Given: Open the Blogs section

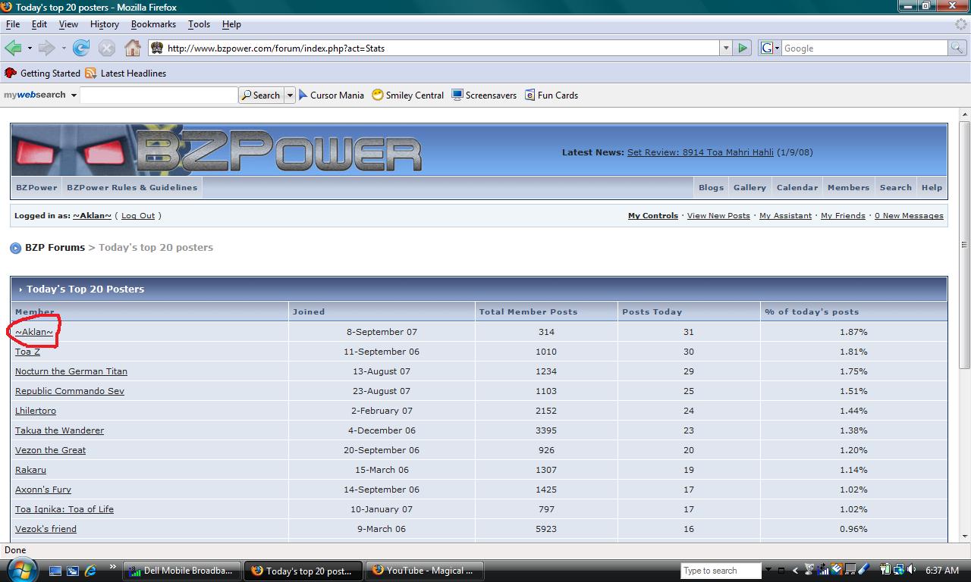Looking at the screenshot, I should pos(711,187).
